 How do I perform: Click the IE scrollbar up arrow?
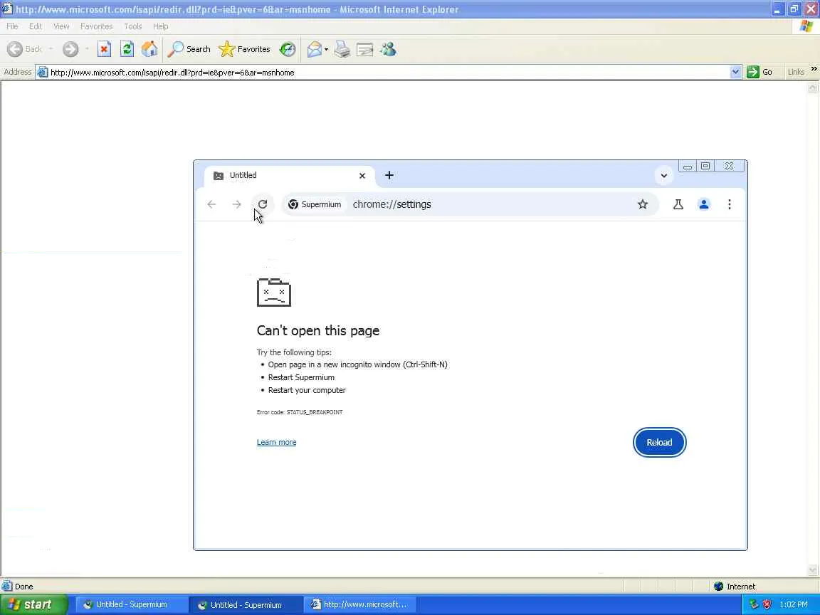click(x=813, y=88)
